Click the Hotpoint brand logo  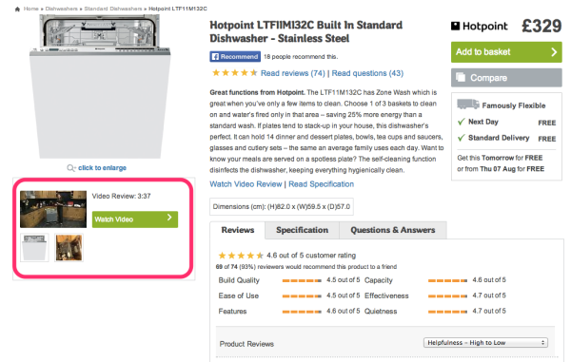tap(479, 27)
